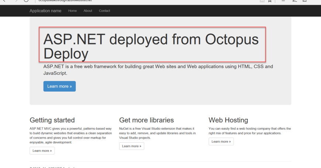Screen dimensions: 321x168
Task: Click the 'ASP.NET MVC gives you a powerful' paragraph
Action: 71,135
